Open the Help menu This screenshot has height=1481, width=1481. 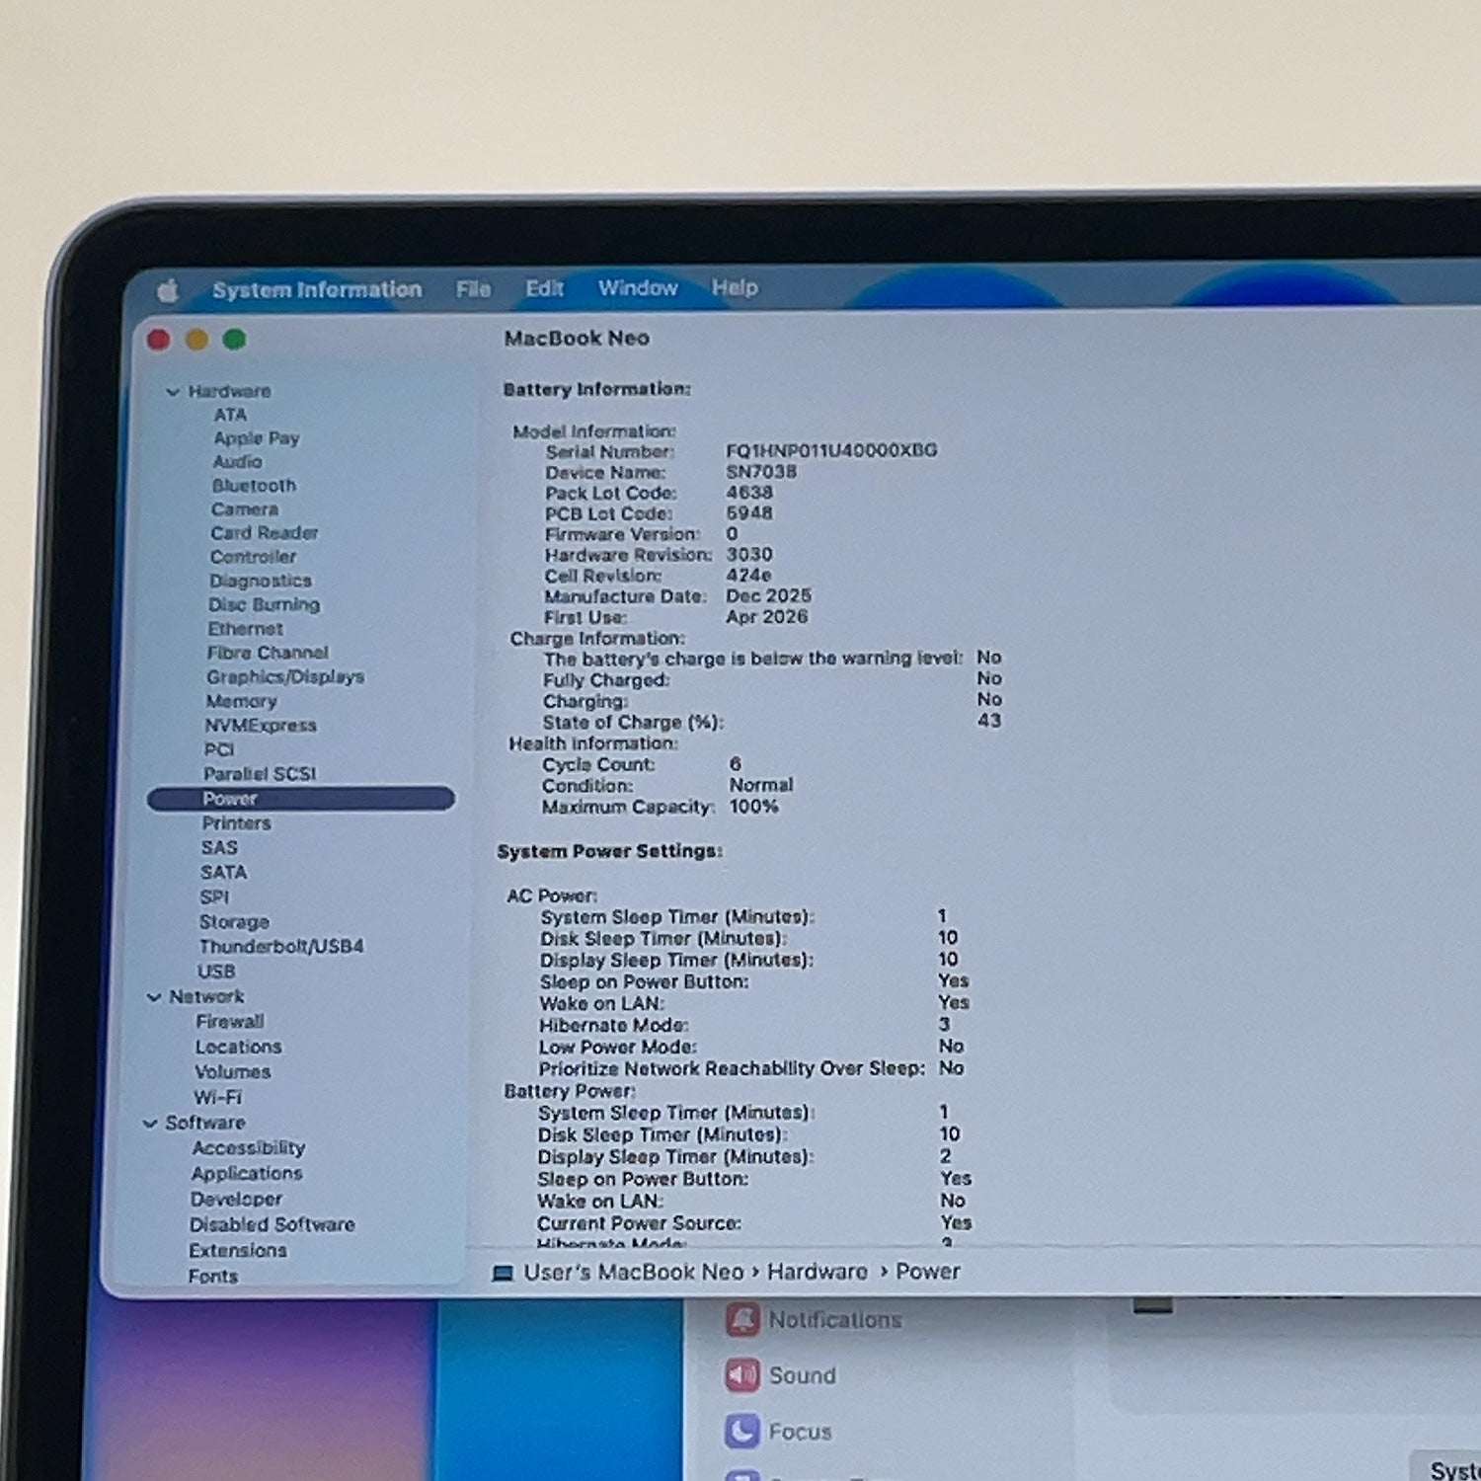coord(735,287)
